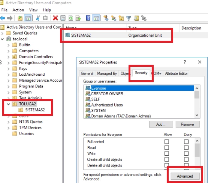Check Deny for Read permission
The height and width of the screenshot is (183, 208).
pyautogui.click(x=186, y=148)
